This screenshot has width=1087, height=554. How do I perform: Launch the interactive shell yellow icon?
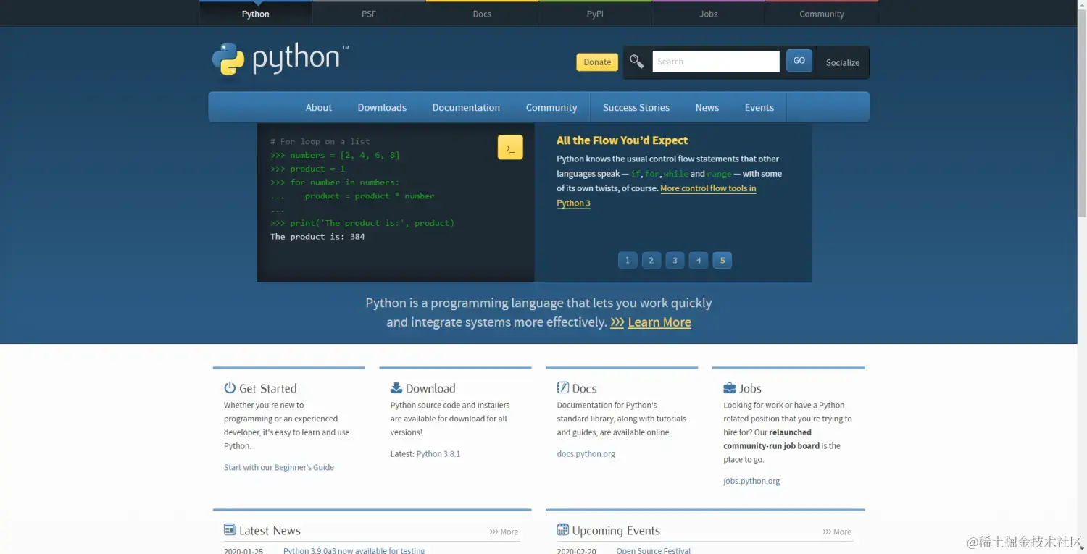click(510, 147)
